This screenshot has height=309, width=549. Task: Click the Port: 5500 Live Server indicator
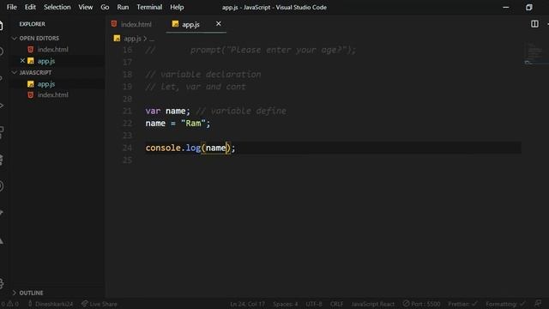421,304
